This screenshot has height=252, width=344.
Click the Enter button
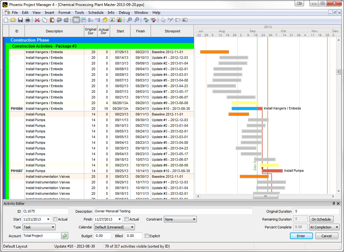pos(301,236)
